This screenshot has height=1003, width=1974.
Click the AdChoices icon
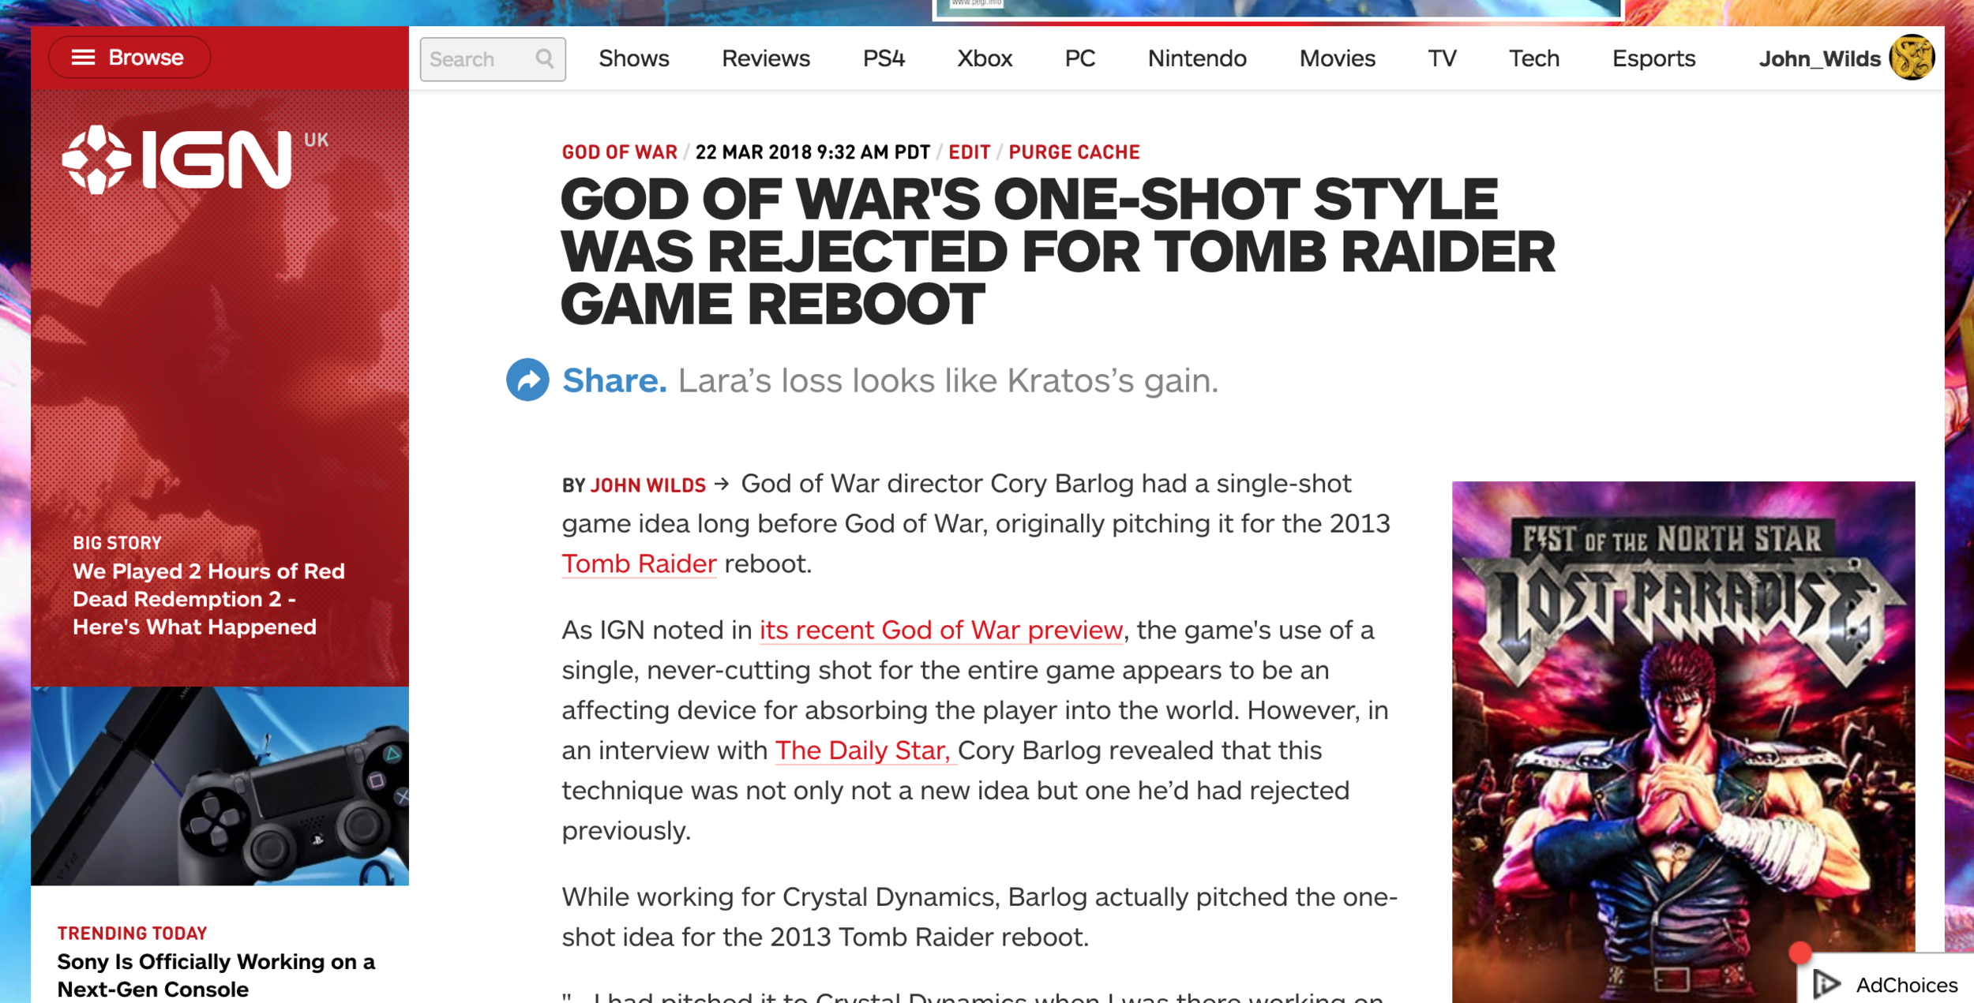click(1826, 983)
